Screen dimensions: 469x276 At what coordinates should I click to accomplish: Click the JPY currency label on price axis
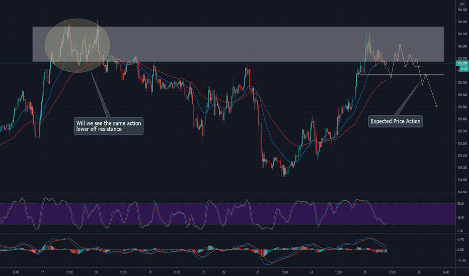462,4
